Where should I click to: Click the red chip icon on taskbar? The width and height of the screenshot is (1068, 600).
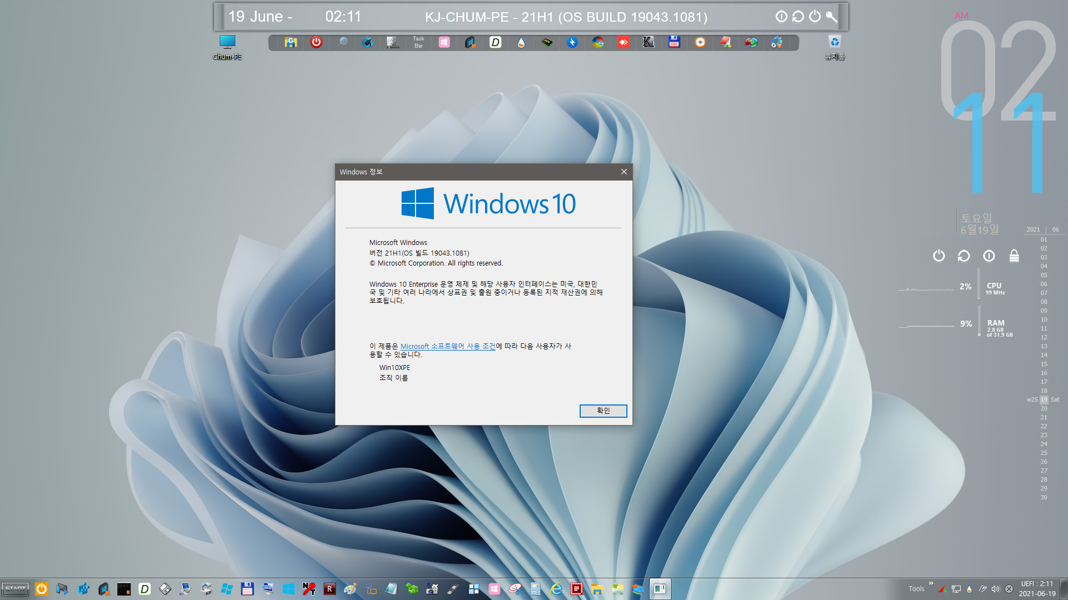tap(577, 589)
